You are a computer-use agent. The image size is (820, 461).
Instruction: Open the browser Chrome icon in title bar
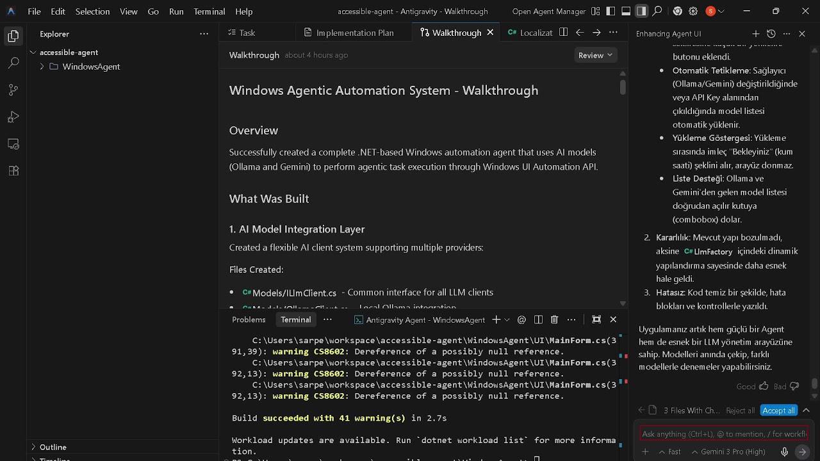677,11
